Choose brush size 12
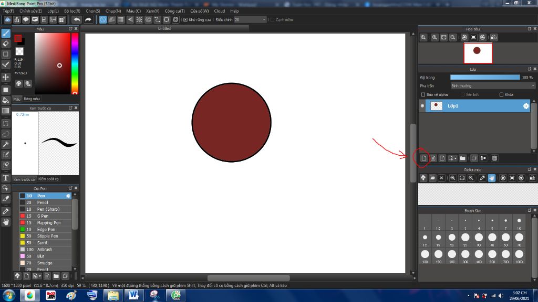 tap(425, 239)
